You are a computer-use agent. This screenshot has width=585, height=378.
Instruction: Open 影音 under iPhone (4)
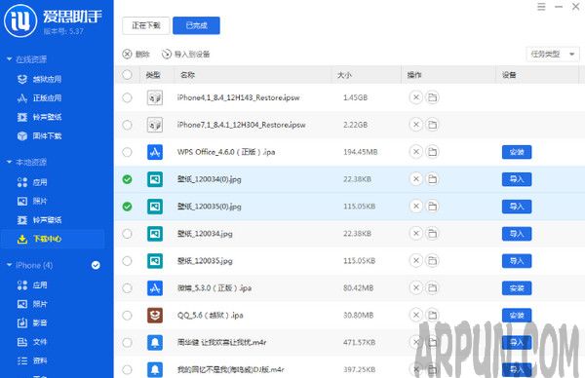point(32,322)
